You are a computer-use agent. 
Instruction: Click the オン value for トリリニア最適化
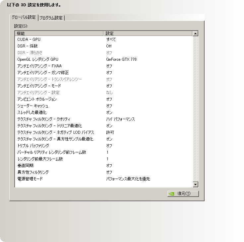109,126
